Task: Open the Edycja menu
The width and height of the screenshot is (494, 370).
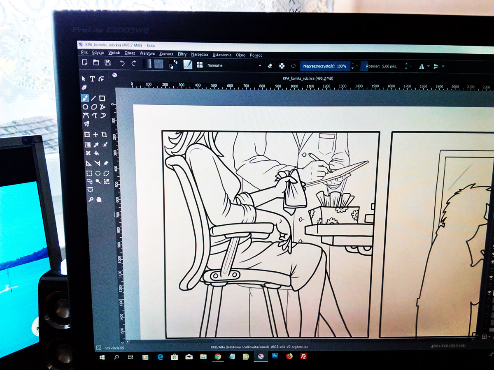Action: pos(98,53)
